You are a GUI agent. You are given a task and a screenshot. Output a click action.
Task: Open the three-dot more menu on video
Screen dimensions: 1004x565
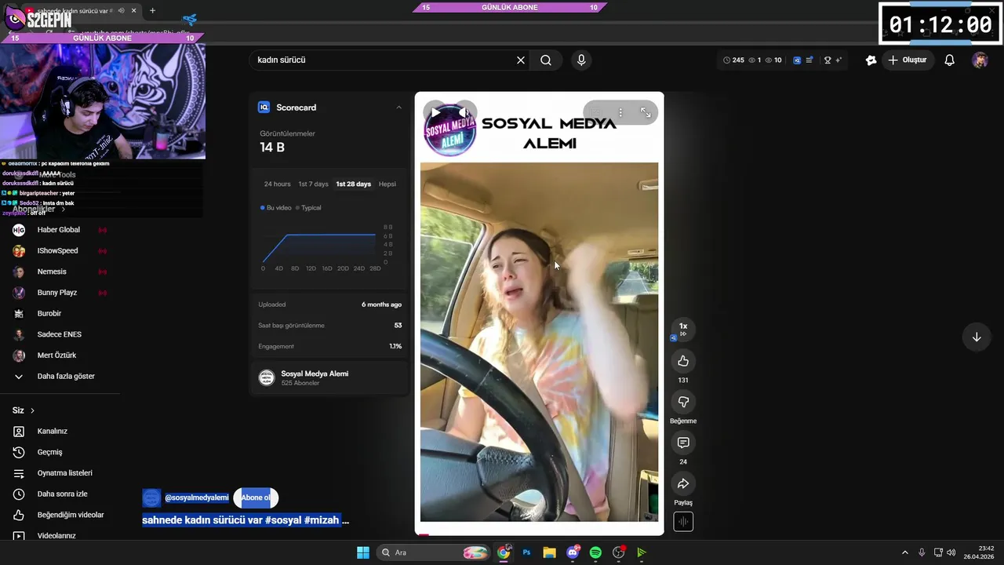(620, 113)
